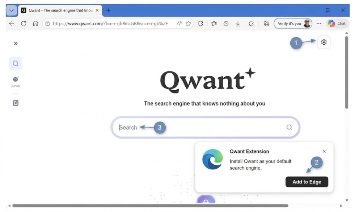This screenshot has width=359, height=212.
Task: Click the Qwant logo
Action: coord(208,80)
